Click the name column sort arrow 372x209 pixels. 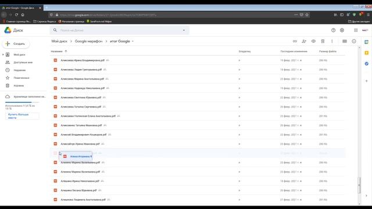(x=66, y=51)
